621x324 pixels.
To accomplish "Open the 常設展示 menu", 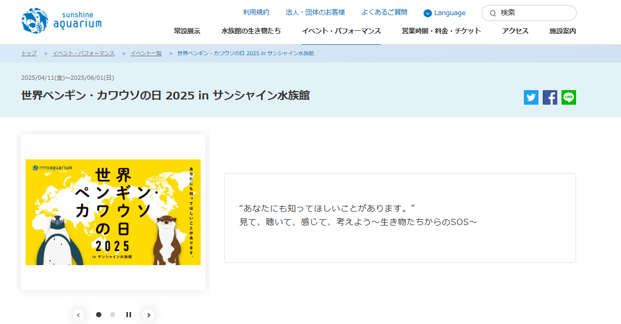I will point(187,31).
